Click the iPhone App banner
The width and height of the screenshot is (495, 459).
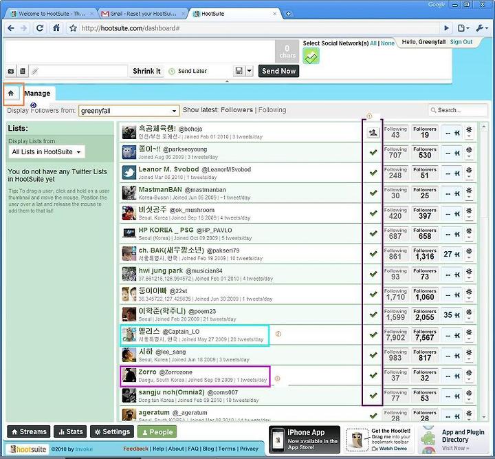pos(305,440)
